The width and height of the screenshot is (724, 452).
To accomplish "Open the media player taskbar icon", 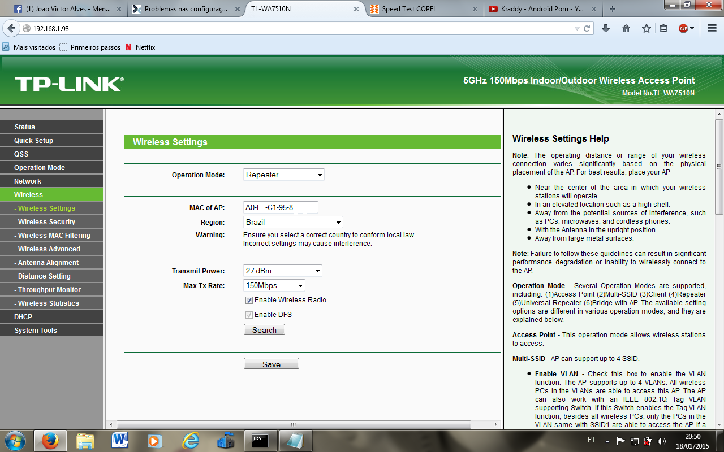I will 155,441.
